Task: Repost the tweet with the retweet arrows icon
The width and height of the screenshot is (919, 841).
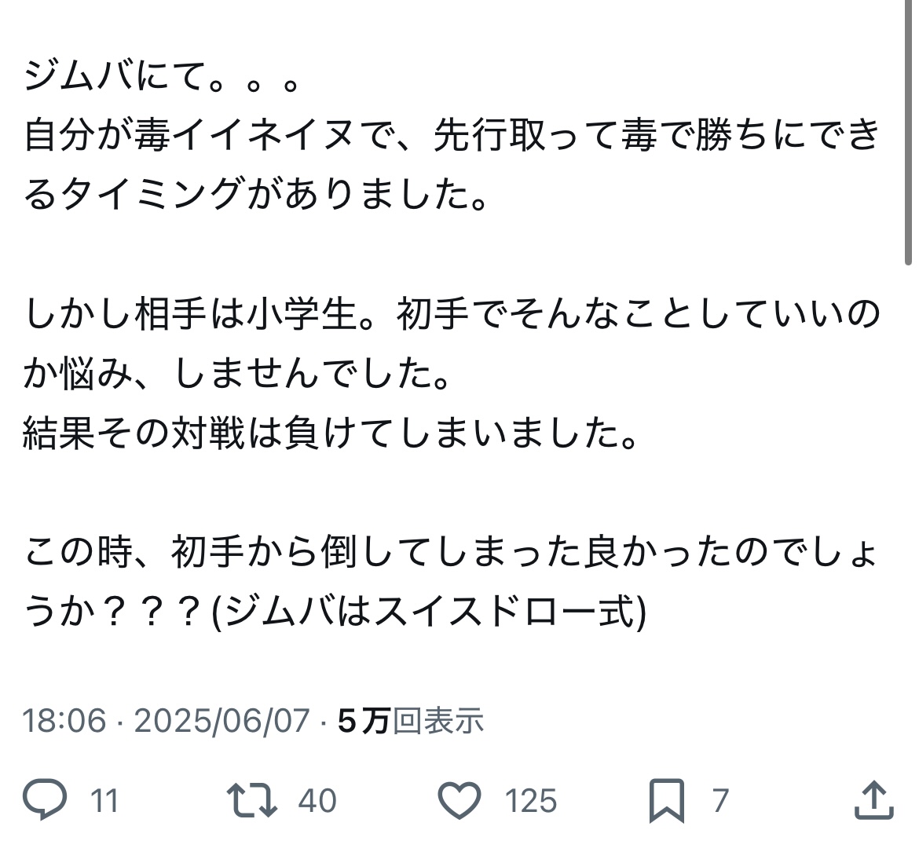Action: 252,800
